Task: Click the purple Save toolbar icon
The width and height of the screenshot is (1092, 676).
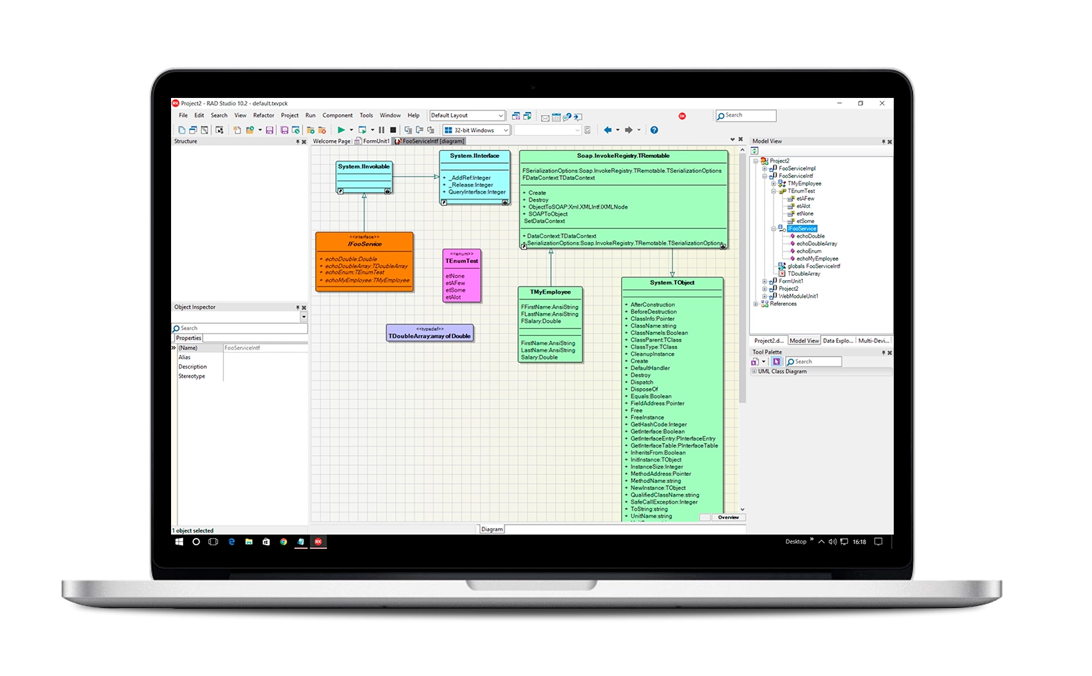Action: pyautogui.click(x=269, y=130)
